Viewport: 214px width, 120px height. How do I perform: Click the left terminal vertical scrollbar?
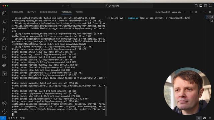(106, 101)
